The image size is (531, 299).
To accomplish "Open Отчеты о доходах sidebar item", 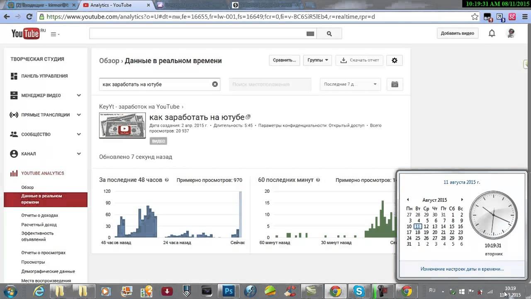I will (39, 215).
